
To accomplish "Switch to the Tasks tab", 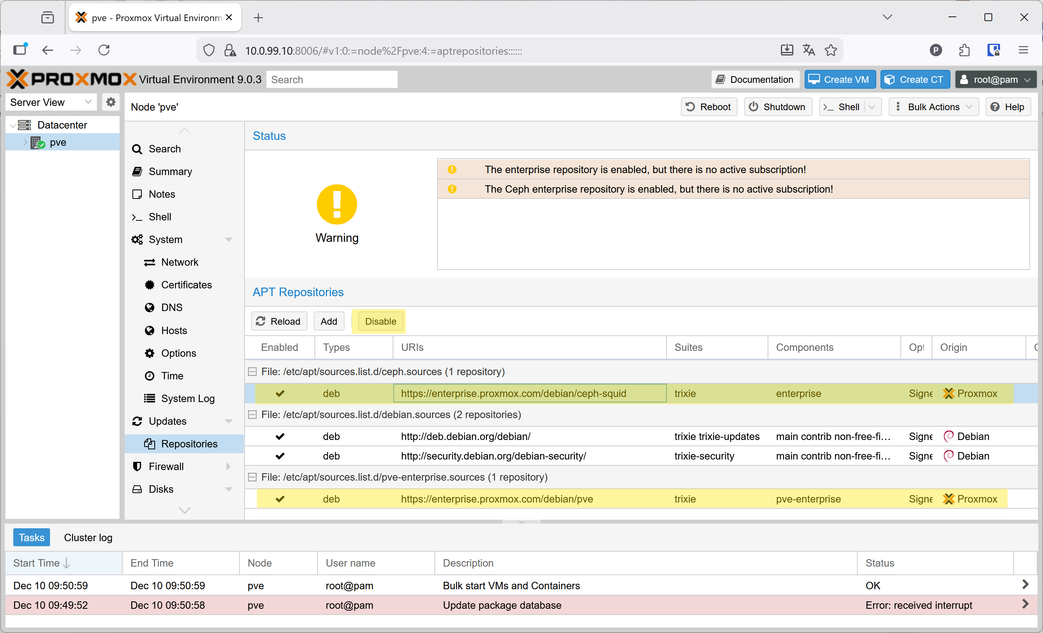I will click(x=31, y=537).
